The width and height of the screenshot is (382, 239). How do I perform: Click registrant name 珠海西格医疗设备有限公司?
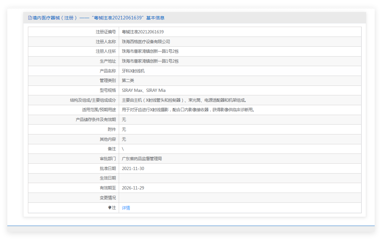(x=146, y=42)
